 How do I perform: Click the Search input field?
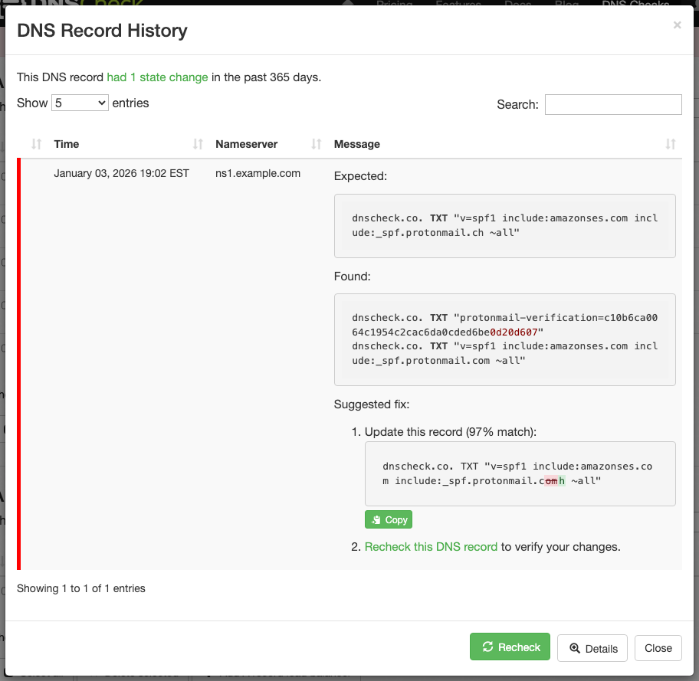coord(613,104)
